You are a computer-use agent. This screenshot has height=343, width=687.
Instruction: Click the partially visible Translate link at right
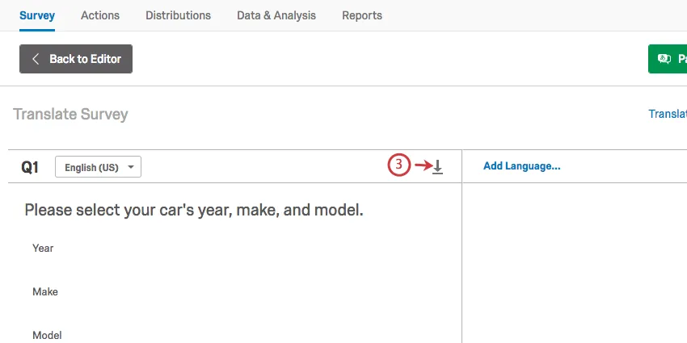[668, 114]
